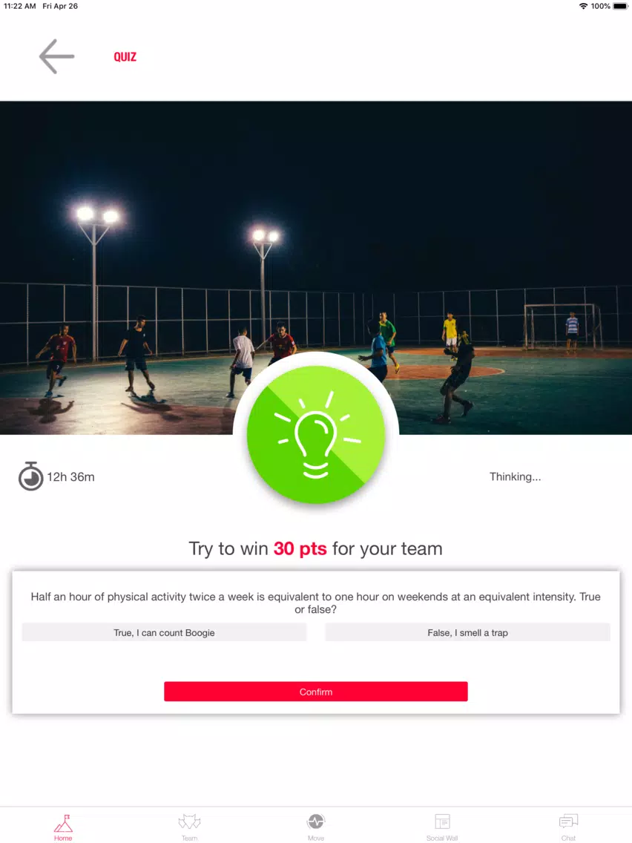Open the Social Wall icon
632x843 pixels.
tap(442, 821)
